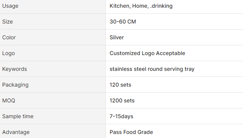The height and width of the screenshot is (138, 243).
Task: Click the Sample time row label
Action: (x=18, y=117)
